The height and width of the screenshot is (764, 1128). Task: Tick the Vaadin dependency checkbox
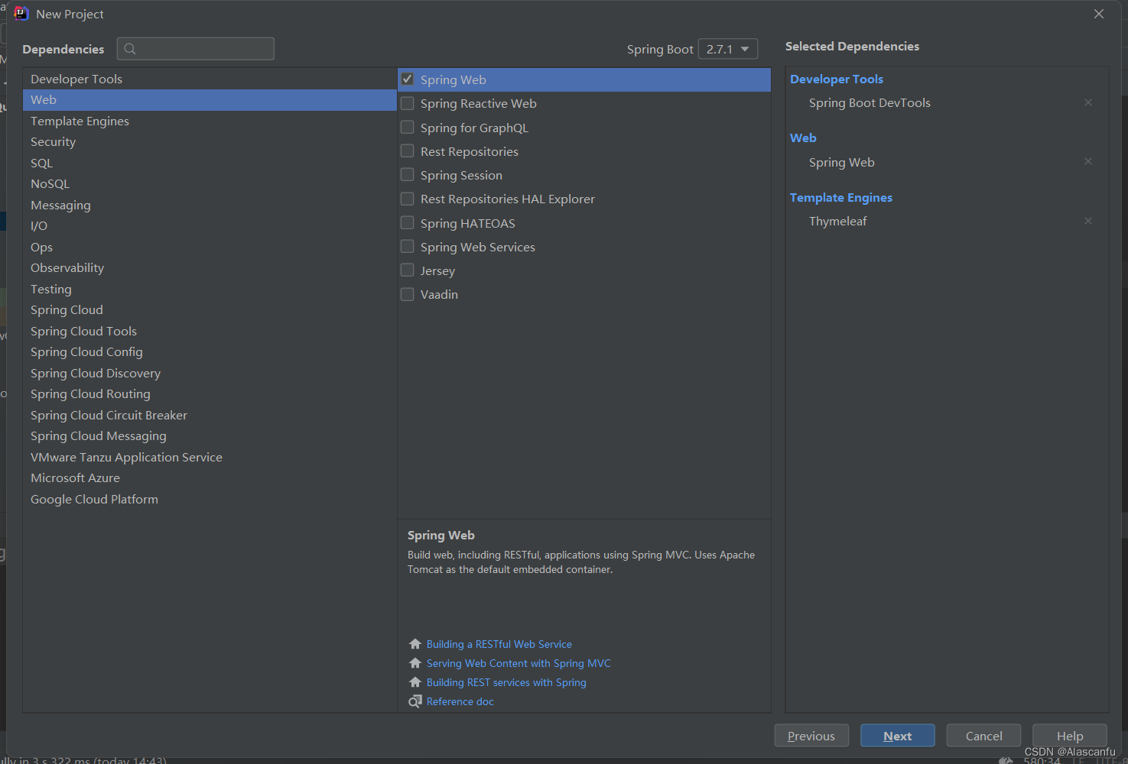[408, 294]
